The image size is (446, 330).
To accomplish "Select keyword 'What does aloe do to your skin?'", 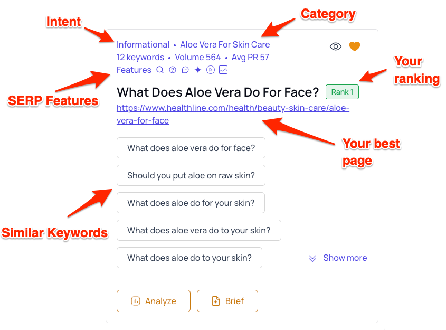I will 189,258.
